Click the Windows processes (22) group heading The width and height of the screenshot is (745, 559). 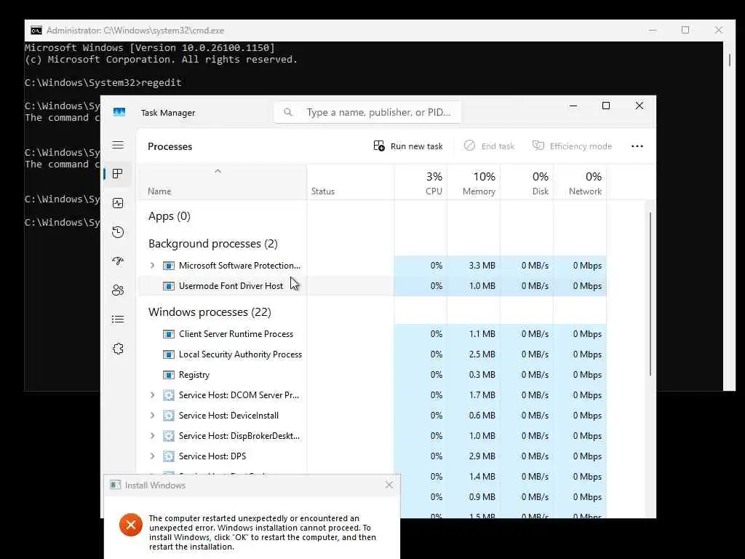[210, 312]
